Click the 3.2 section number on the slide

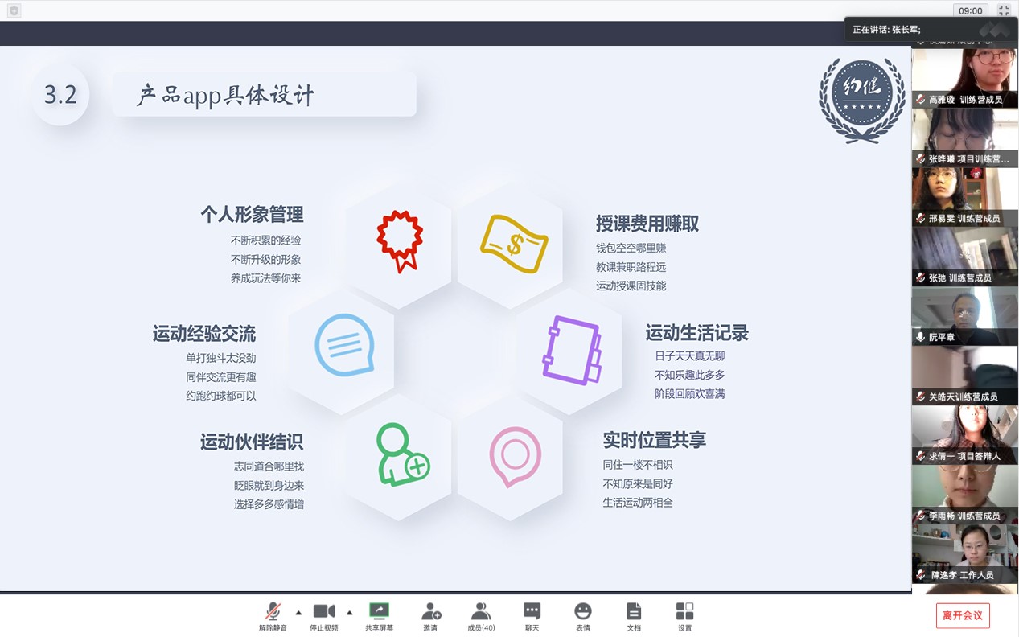(60, 95)
